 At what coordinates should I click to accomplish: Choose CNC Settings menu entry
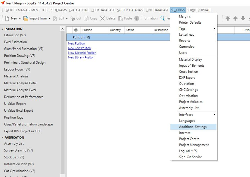pyautogui.click(x=188, y=90)
